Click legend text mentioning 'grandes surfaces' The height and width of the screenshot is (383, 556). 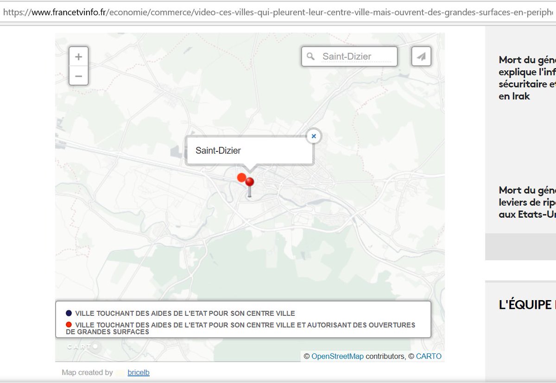pos(240,328)
